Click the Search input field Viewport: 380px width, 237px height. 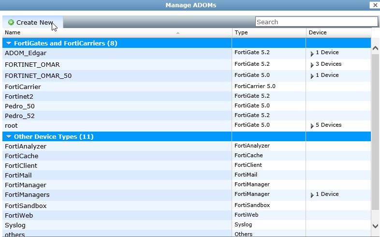(316, 22)
